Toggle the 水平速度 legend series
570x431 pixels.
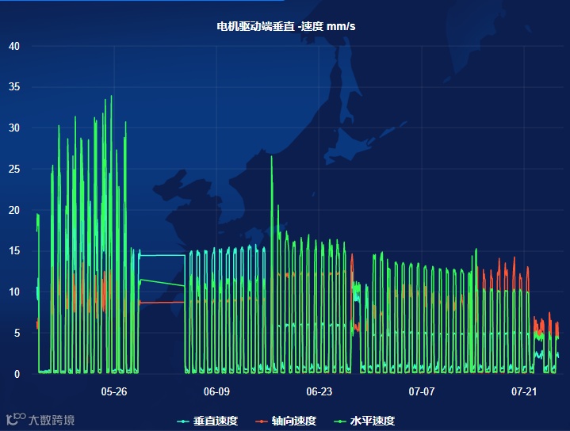coord(365,421)
